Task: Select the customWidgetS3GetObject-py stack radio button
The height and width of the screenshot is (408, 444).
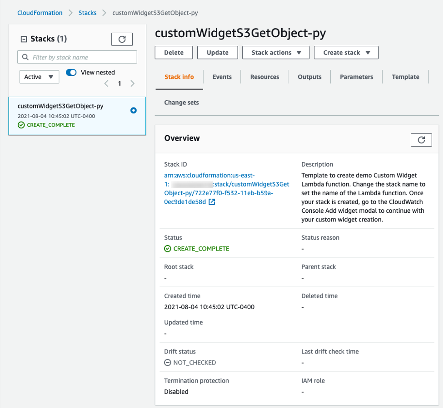Action: coord(133,110)
